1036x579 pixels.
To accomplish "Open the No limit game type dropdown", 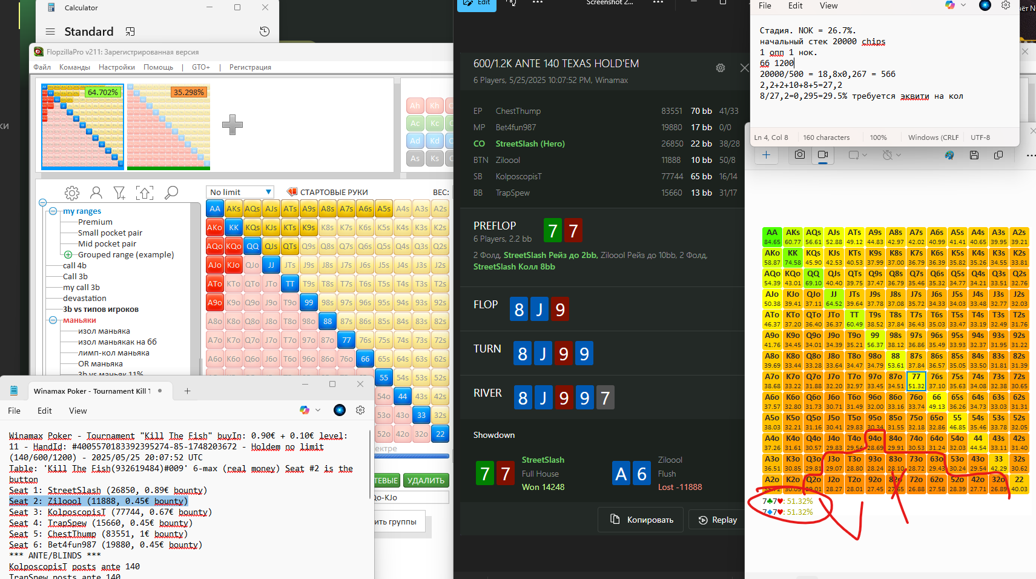I will coord(240,192).
